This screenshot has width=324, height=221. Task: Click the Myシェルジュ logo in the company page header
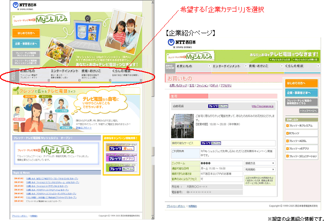click(x=190, y=57)
